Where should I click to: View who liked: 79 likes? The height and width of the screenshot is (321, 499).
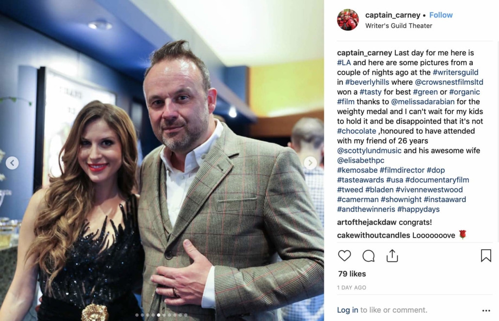pyautogui.click(x=352, y=274)
